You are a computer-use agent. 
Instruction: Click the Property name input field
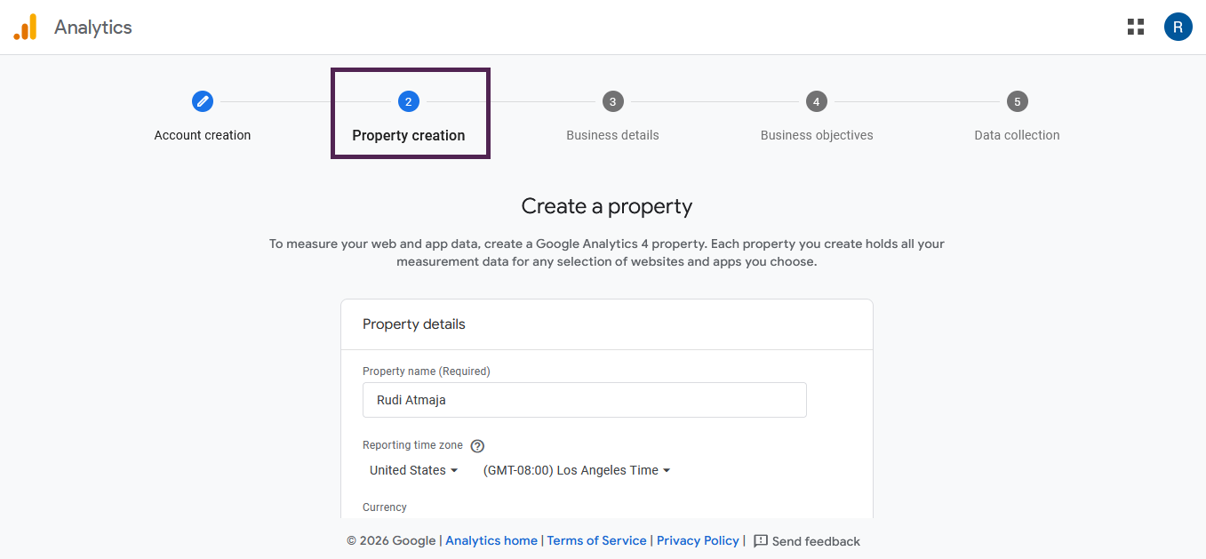click(585, 400)
